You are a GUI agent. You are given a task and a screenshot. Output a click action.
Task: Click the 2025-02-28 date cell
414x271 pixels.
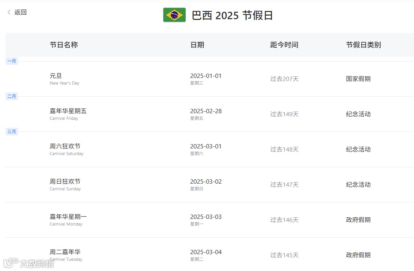pos(206,114)
